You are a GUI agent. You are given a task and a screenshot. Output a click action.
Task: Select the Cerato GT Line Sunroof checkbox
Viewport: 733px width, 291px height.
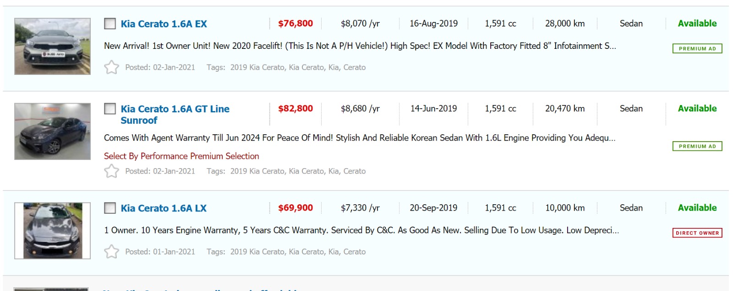[x=110, y=109]
